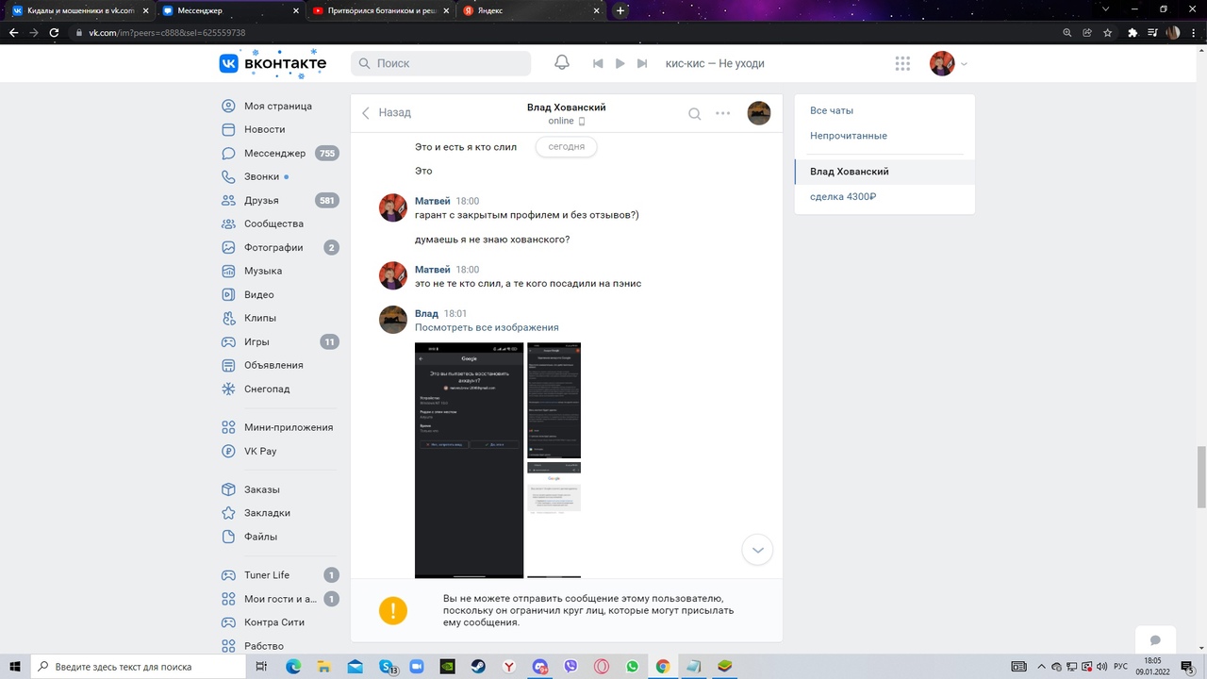Open the сделка 4300₽ chat
Screen dimensions: 1207x679
(843, 197)
